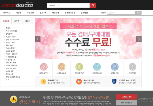
Task: Open the 출품대행 nav menu item
Action: [x=84, y=13]
